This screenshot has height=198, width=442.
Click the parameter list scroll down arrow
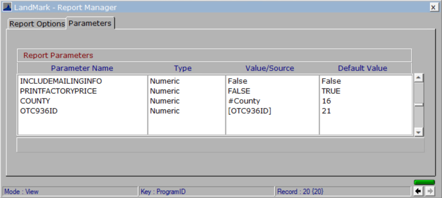coord(419,132)
